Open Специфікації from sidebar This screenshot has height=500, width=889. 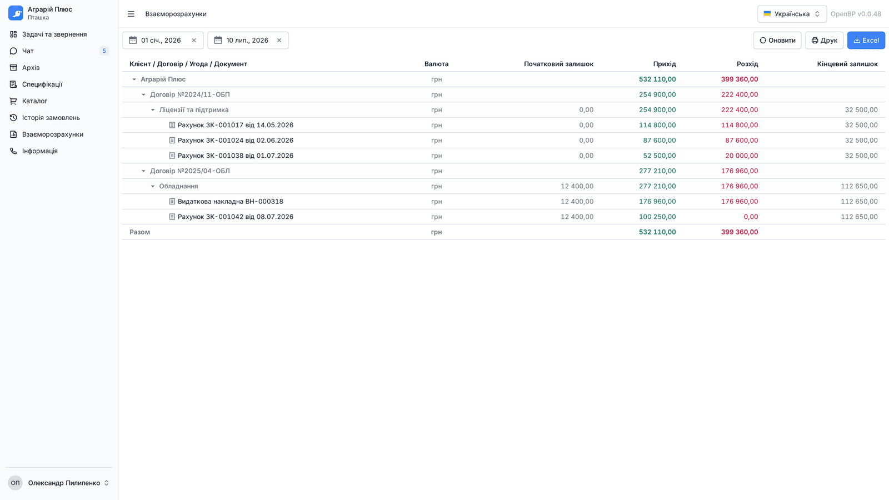pyautogui.click(x=59, y=84)
